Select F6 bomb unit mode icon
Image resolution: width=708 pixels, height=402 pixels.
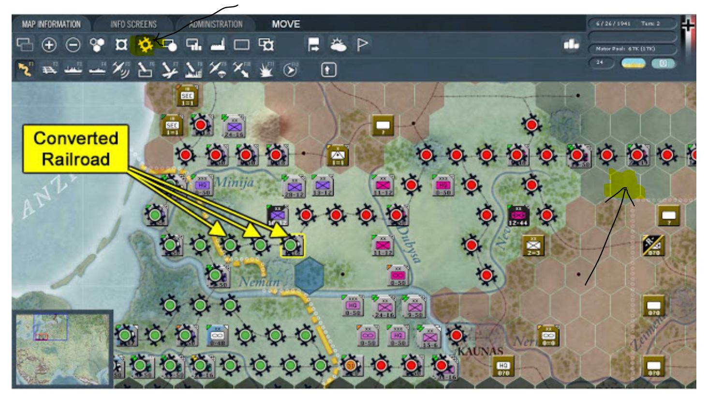point(145,69)
